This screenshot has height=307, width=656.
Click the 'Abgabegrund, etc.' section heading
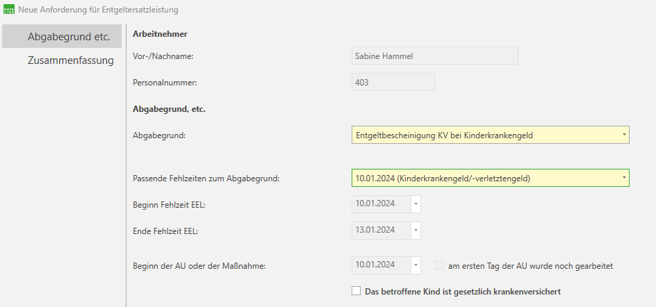(x=169, y=109)
